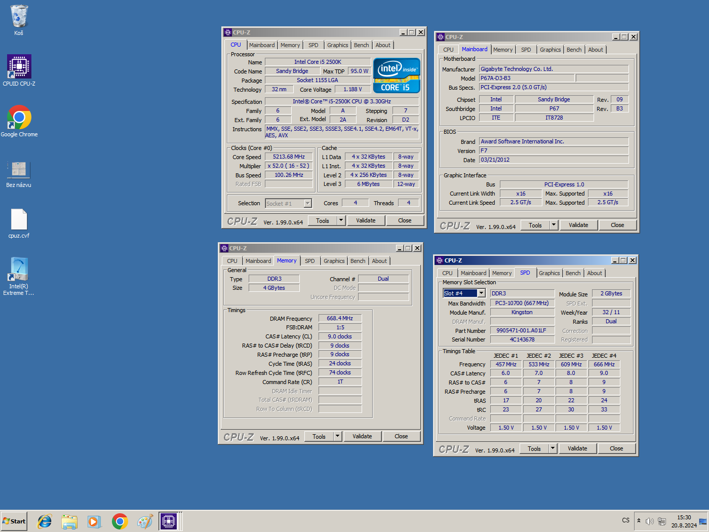This screenshot has height=532, width=709.
Task: Click the Kingston module manufacturer field
Action: pyautogui.click(x=522, y=312)
